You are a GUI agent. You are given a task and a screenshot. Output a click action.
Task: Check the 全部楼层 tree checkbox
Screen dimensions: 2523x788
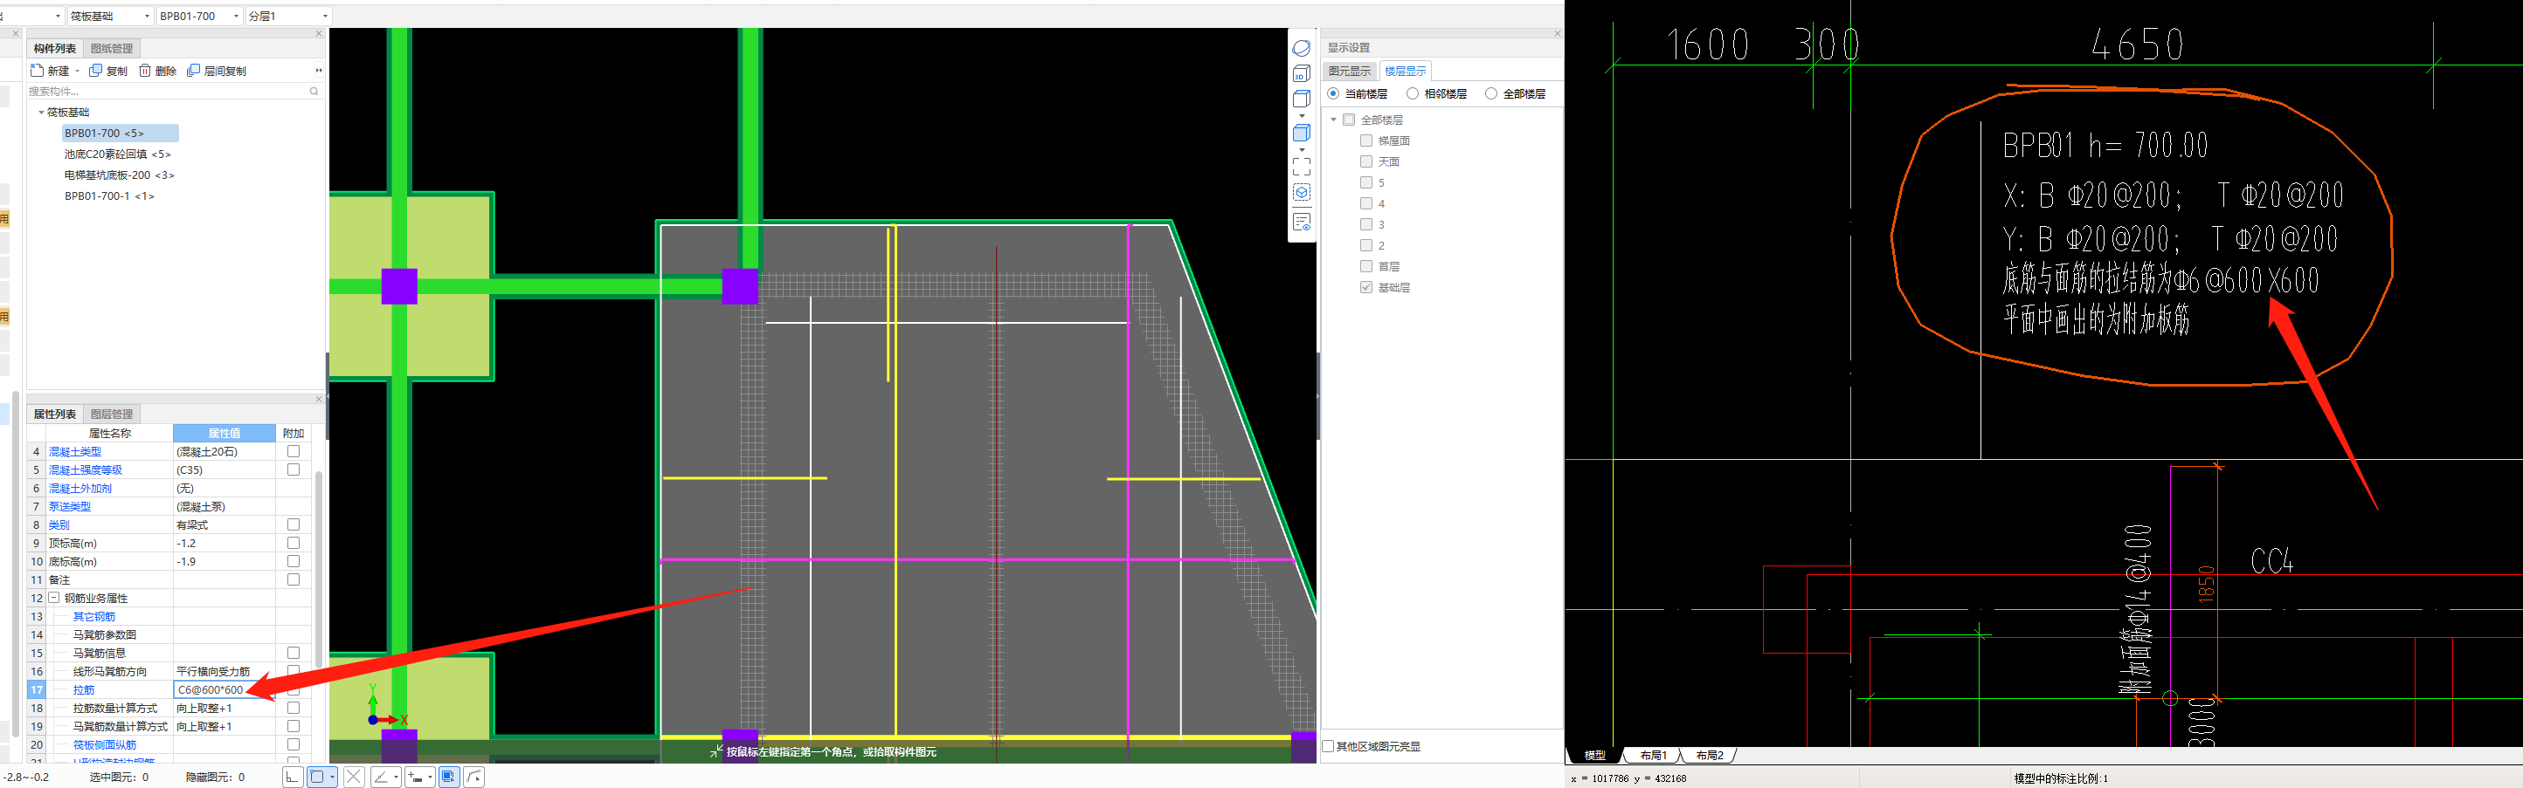[1349, 120]
